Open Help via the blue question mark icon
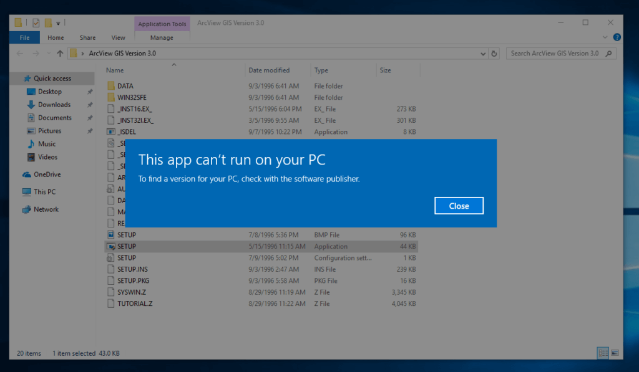This screenshot has width=639, height=372. pyautogui.click(x=617, y=37)
